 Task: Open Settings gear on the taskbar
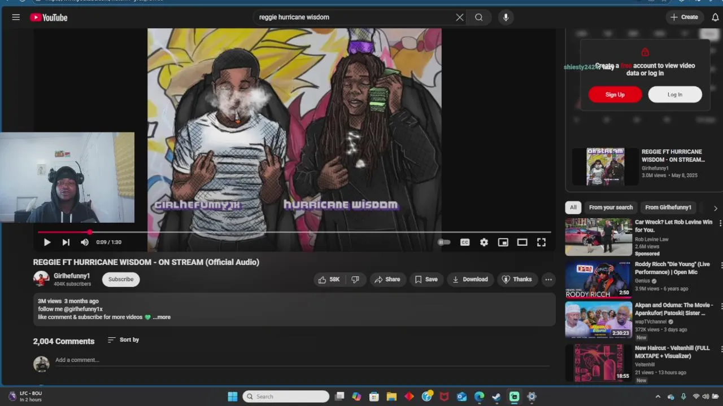[532, 396]
